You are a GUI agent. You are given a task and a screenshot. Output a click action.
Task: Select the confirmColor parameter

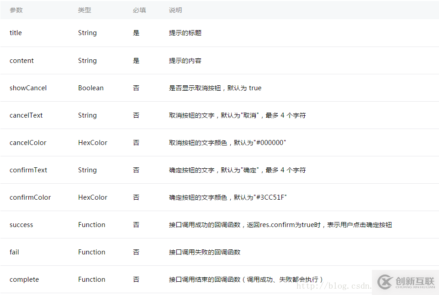coord(30,197)
